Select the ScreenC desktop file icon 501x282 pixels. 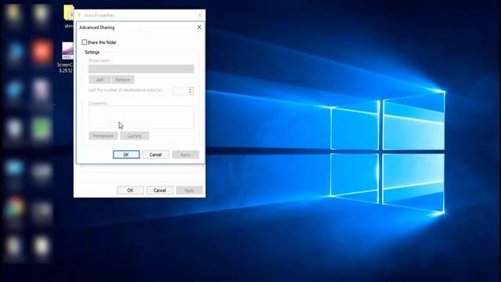pyautogui.click(x=67, y=57)
